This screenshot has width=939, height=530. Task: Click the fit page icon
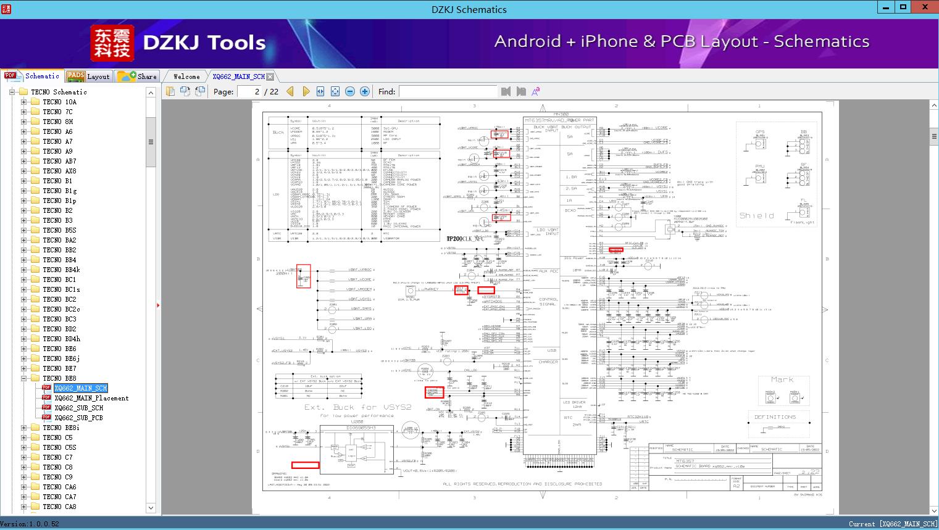(x=335, y=91)
